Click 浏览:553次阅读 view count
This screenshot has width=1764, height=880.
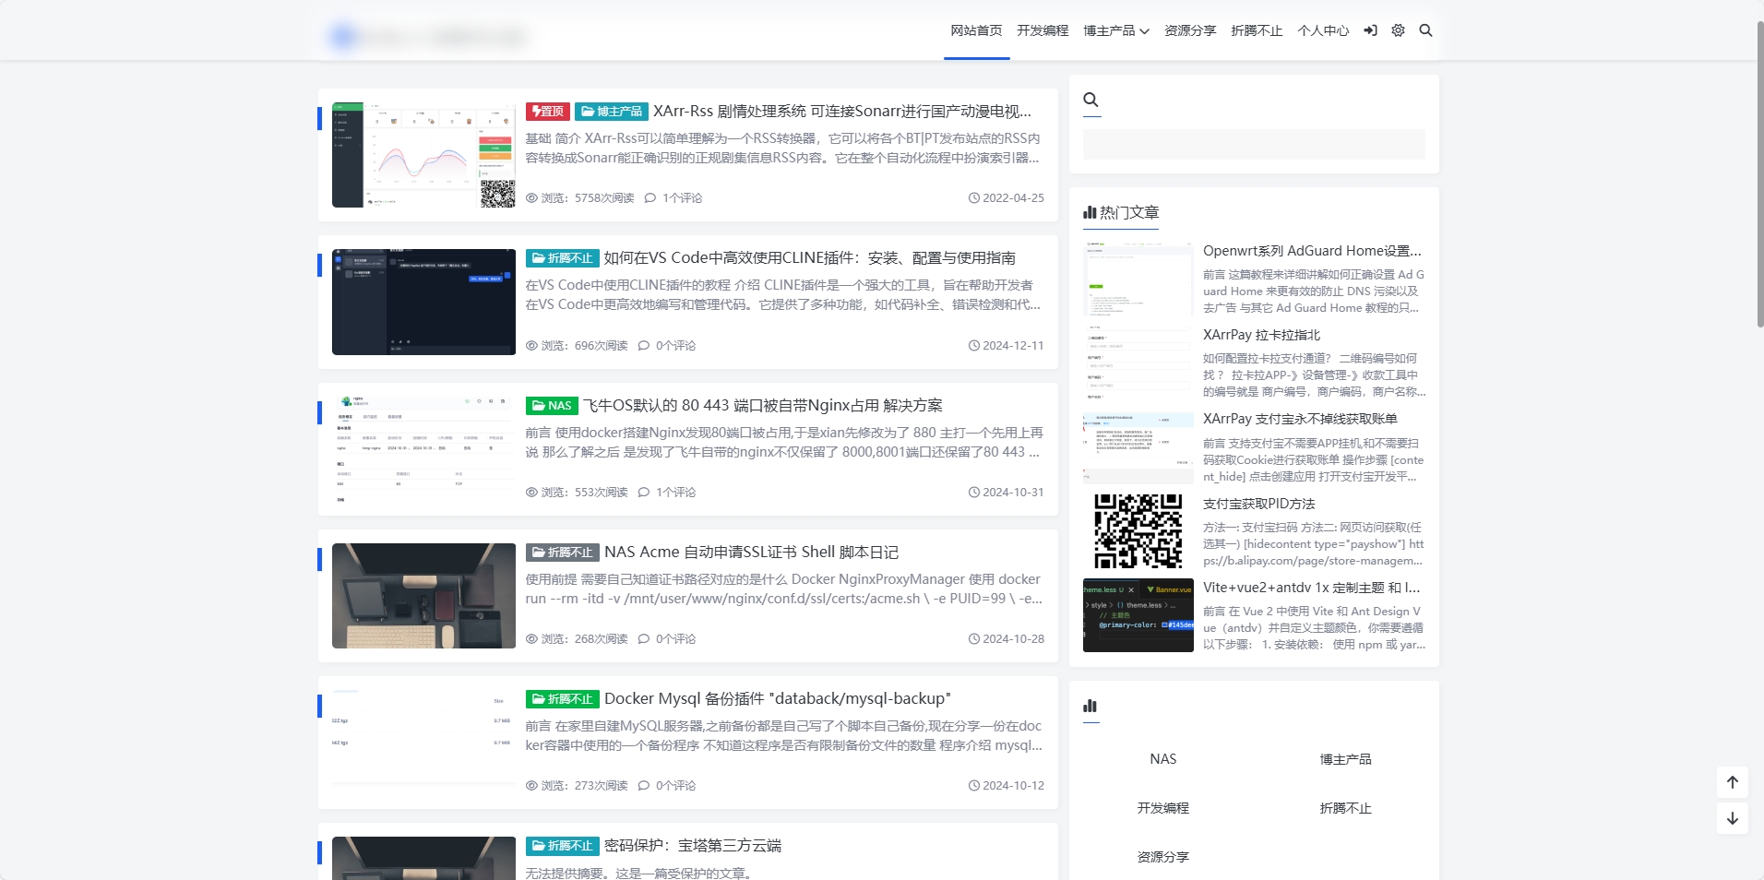coord(577,493)
